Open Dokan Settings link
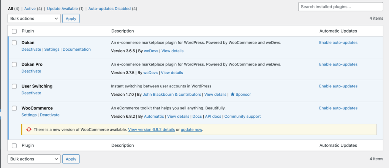389x168 pixels. point(52,50)
